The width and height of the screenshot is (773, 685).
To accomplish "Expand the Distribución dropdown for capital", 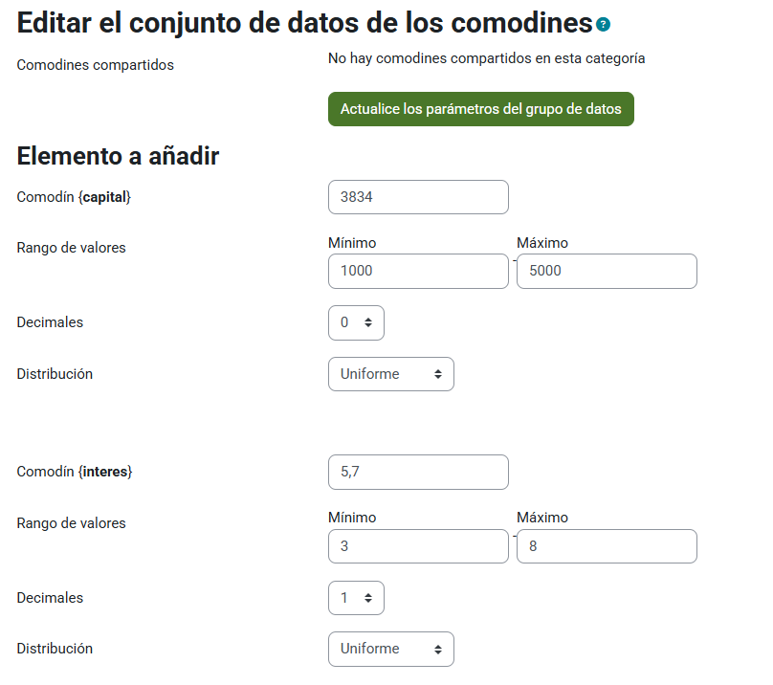I will [390, 374].
